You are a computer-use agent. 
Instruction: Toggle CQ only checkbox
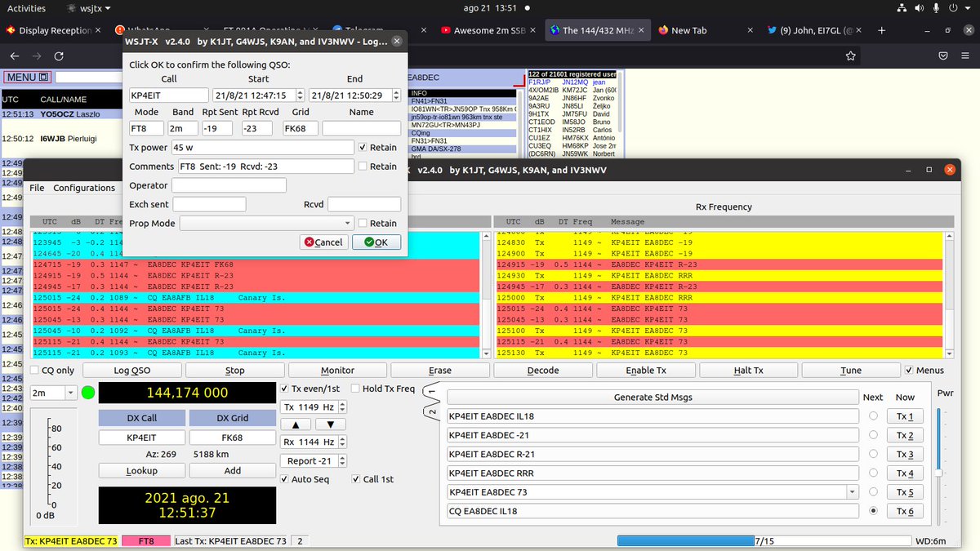tap(34, 370)
